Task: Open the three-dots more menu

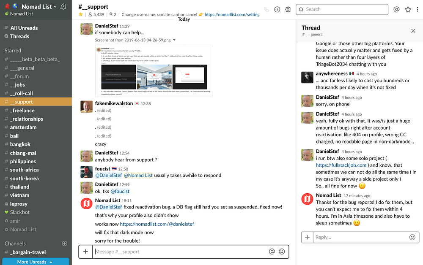Action: point(418,9)
